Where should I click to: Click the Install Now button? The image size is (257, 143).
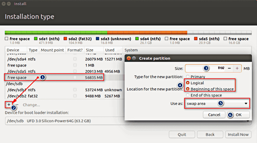tap(239, 134)
